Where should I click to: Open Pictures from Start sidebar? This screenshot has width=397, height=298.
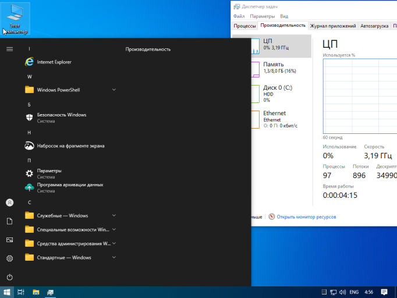(x=10, y=240)
